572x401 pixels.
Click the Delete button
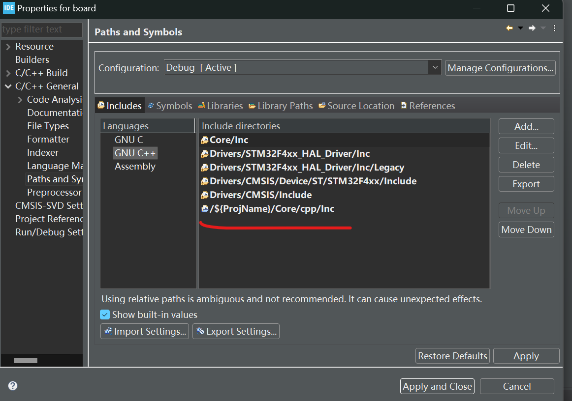pyautogui.click(x=526, y=165)
